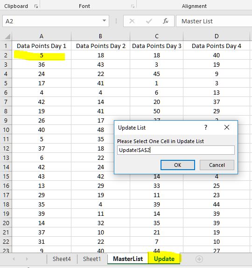Viewport: 252px width, 268px height.
Task: Expand the Name Box dropdown arrow
Action: [104, 21]
